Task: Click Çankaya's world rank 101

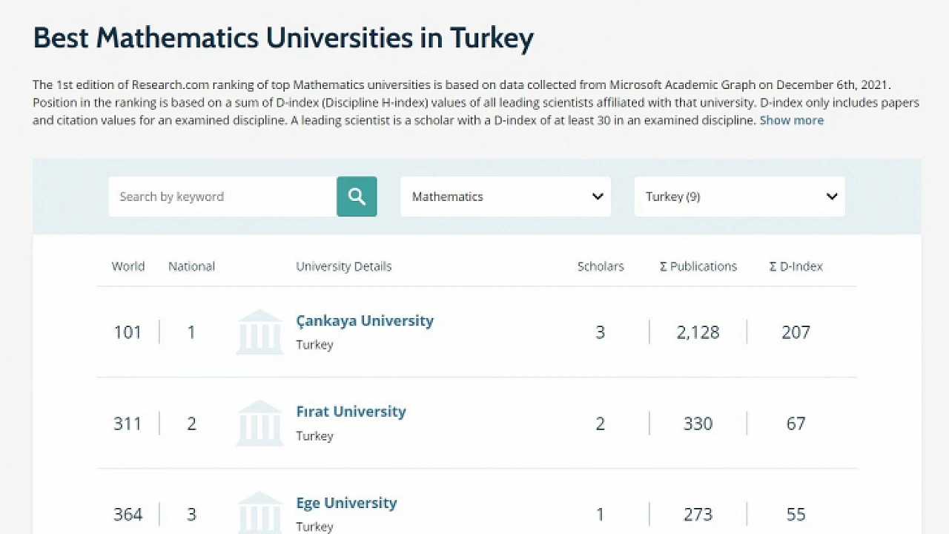Action: tap(128, 332)
